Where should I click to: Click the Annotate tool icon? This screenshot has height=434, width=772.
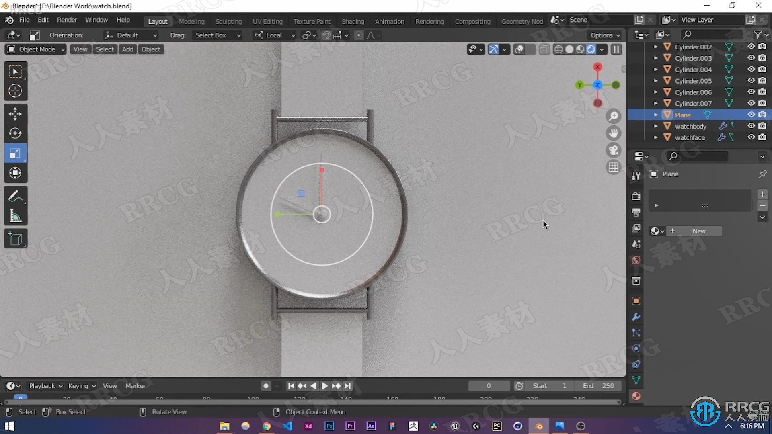click(x=14, y=197)
